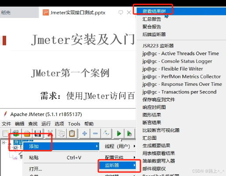Click the Cut scissors icon
This screenshot has width=226, height=176.
(50, 134)
